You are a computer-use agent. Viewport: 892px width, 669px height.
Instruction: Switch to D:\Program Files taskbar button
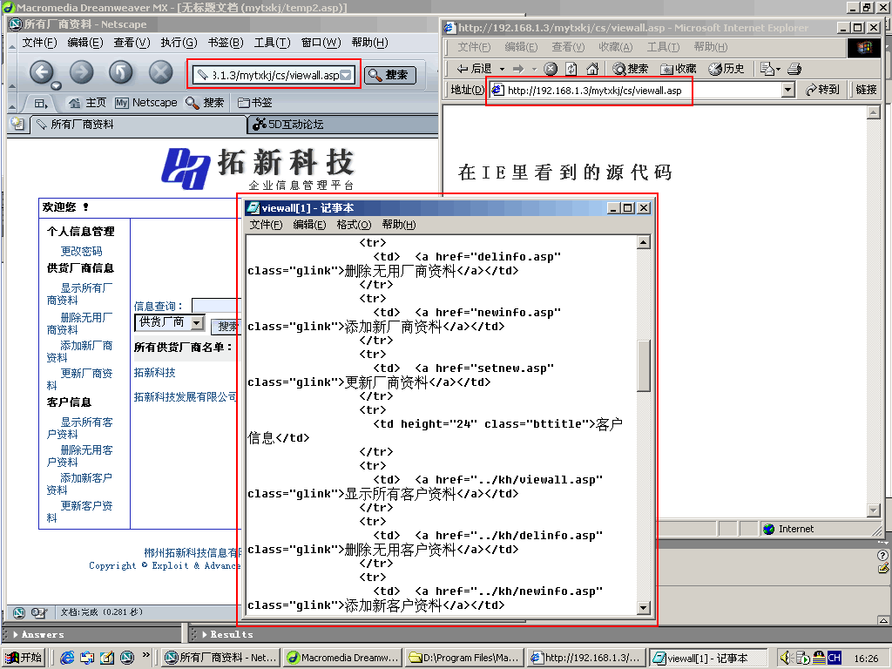click(464, 658)
